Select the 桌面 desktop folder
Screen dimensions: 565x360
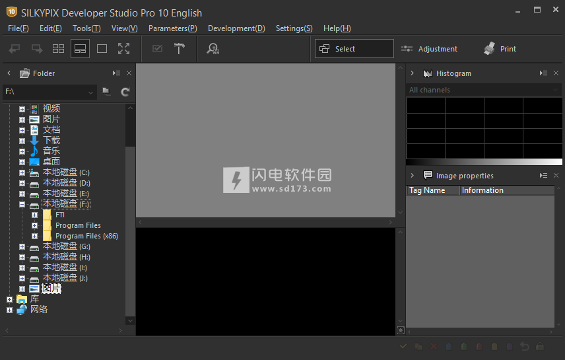tap(51, 162)
